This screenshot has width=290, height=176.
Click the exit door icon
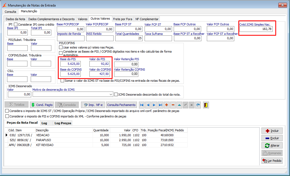tap(206, 105)
